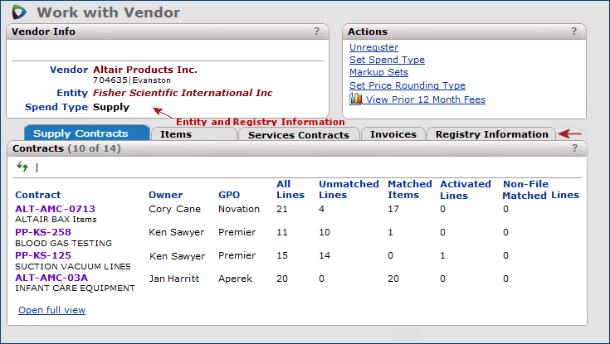The image size is (610, 344).
Task: Click Set Price Rounding Type link
Action: point(407,85)
